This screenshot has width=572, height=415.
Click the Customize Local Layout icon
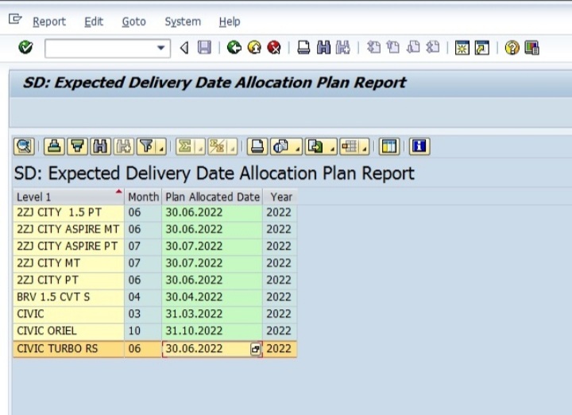coord(531,48)
